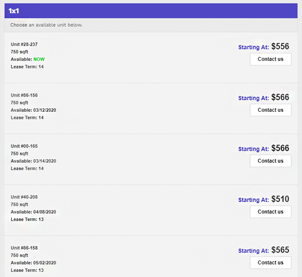Click Contact us for Unit #28-237

tap(270, 59)
